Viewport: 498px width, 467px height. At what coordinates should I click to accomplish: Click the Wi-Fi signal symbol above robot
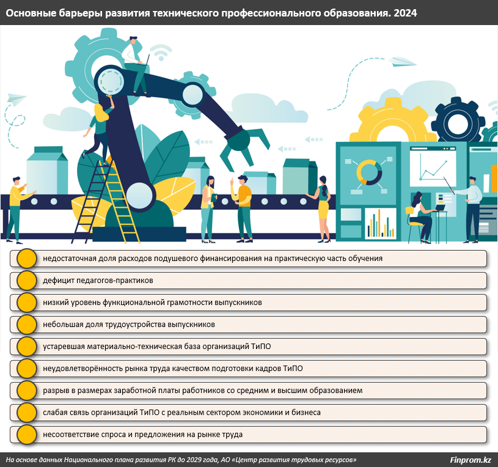click(x=161, y=53)
